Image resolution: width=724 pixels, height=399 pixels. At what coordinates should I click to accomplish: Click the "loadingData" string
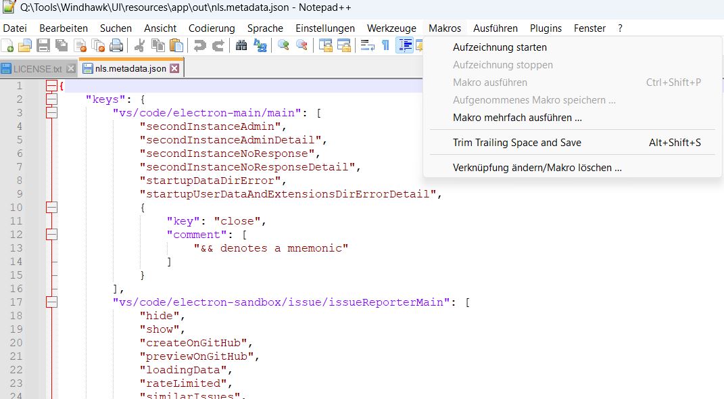[x=183, y=370]
